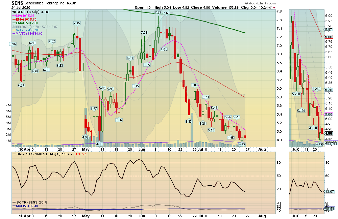Click the Open 4.91 value

coord(144,7)
